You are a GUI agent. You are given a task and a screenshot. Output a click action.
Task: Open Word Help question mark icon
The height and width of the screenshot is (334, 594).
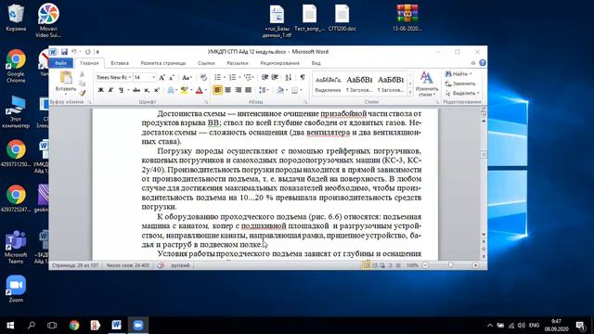[483, 63]
